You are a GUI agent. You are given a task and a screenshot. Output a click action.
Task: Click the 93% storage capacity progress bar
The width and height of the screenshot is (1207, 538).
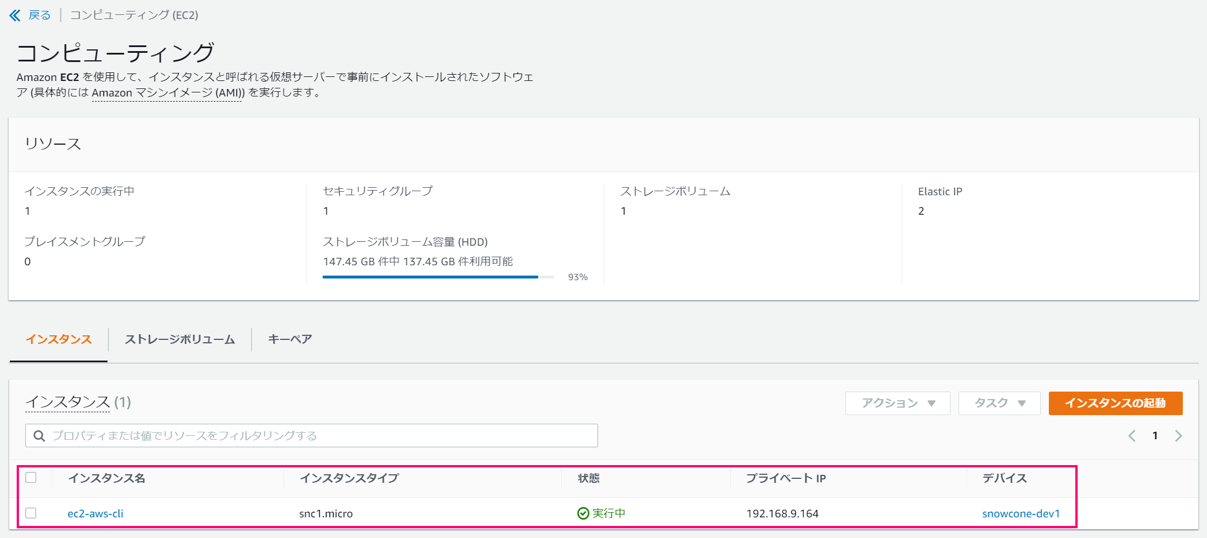coord(431,276)
